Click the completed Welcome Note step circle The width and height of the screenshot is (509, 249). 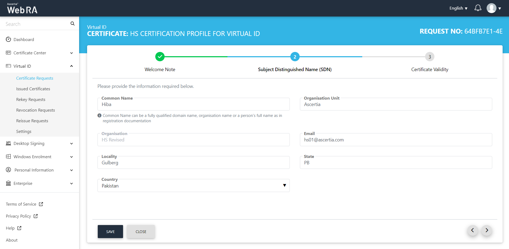click(x=160, y=57)
